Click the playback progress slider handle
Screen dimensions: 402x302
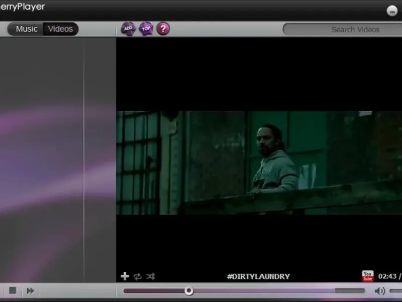[189, 291]
